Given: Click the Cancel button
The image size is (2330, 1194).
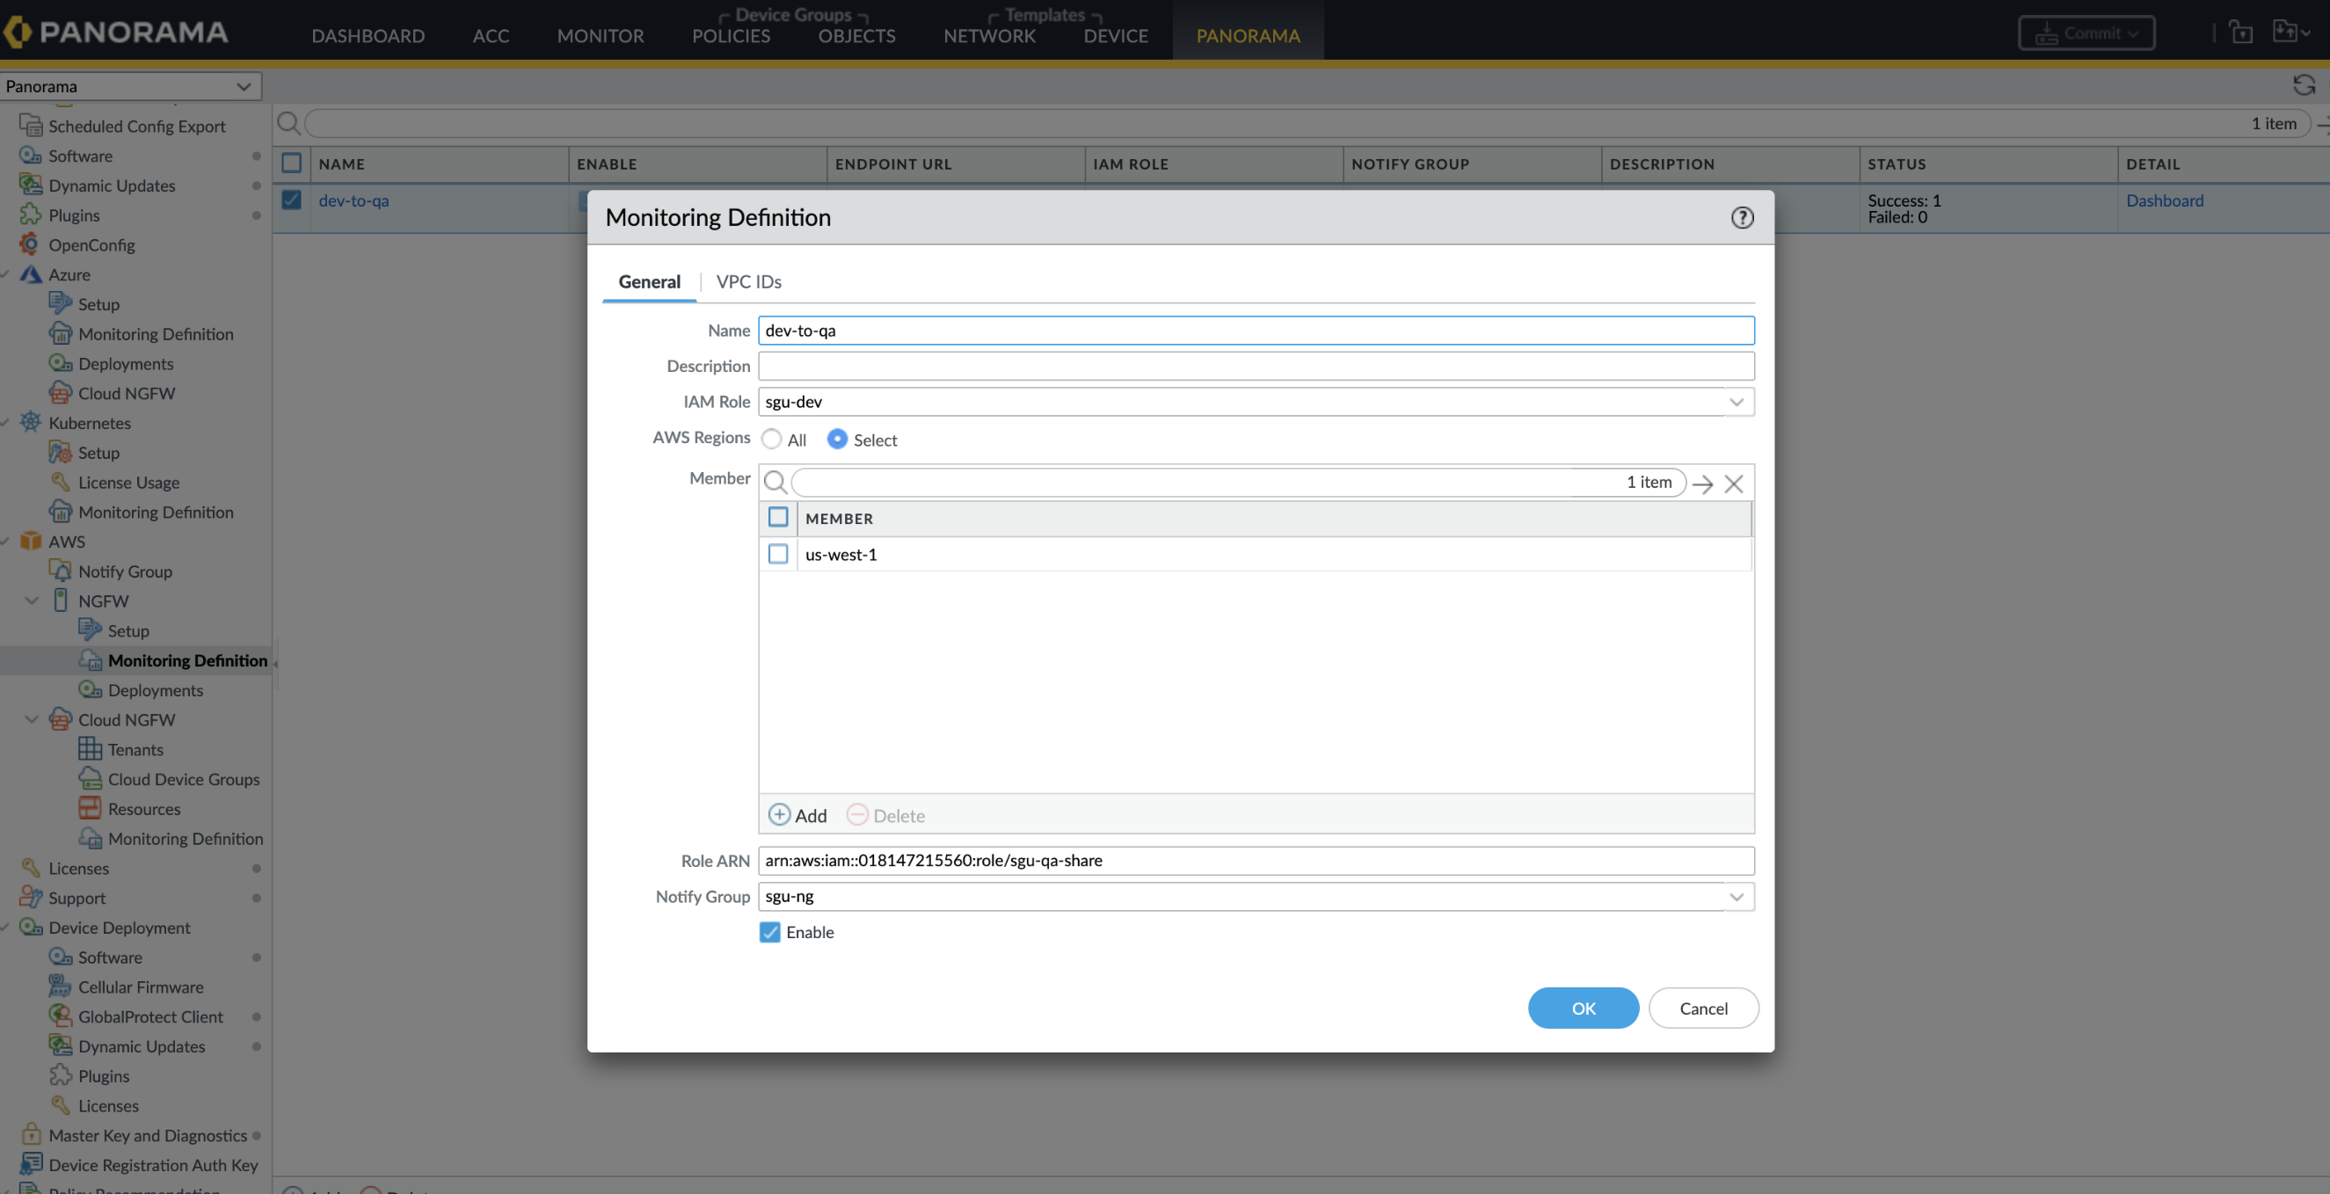Looking at the screenshot, I should click(x=1702, y=1008).
